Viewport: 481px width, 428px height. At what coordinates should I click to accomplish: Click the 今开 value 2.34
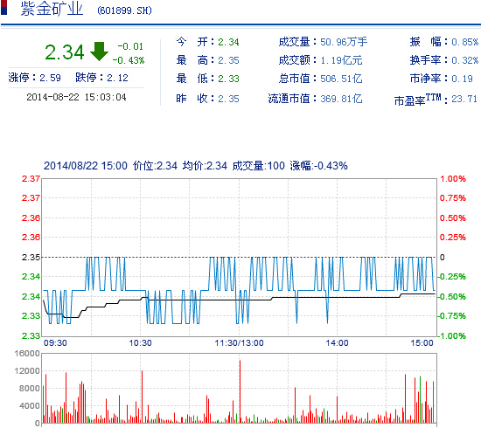pyautogui.click(x=228, y=42)
